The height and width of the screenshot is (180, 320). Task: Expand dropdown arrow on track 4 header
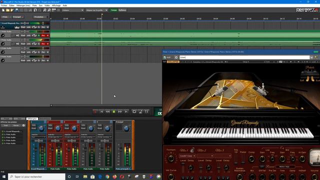point(48,52)
